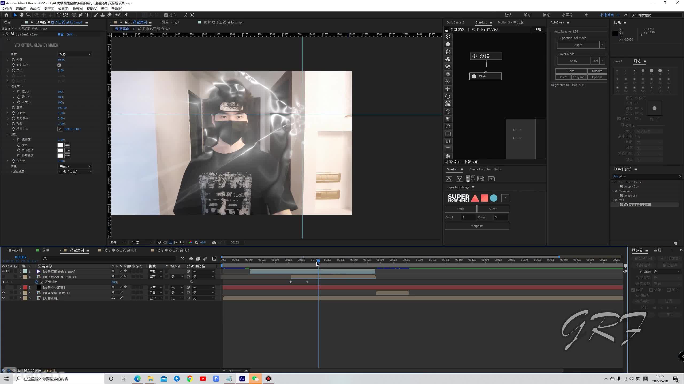Screen dimensions: 684x384
Task: Expand layer 3 粒子中心汇聚 in timeline
Action: click(21, 287)
